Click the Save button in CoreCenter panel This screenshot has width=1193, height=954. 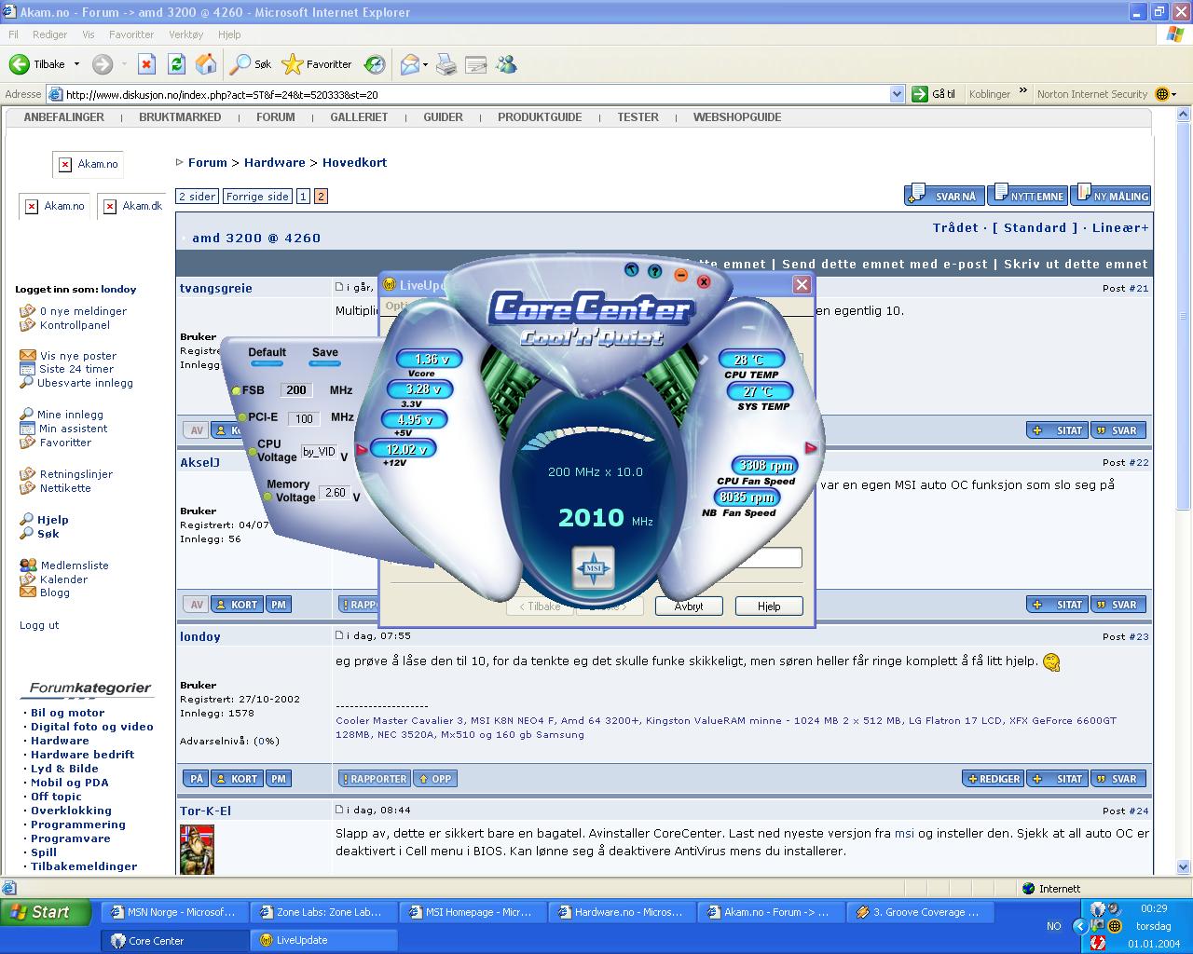coord(324,353)
